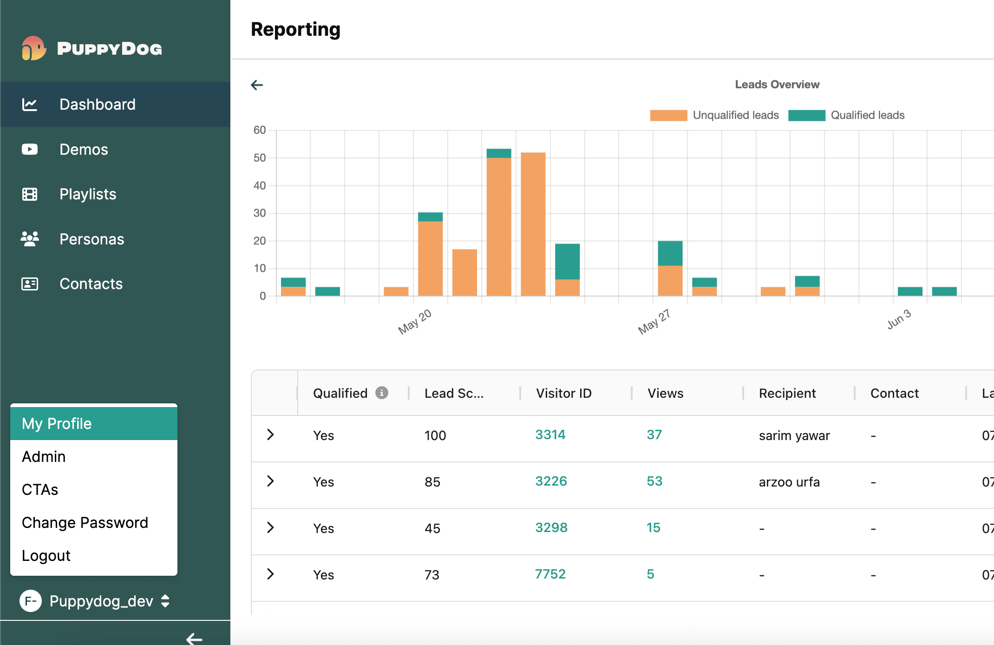Toggle Unqualified leads legend swatch
This screenshot has width=994, height=645.
click(668, 115)
